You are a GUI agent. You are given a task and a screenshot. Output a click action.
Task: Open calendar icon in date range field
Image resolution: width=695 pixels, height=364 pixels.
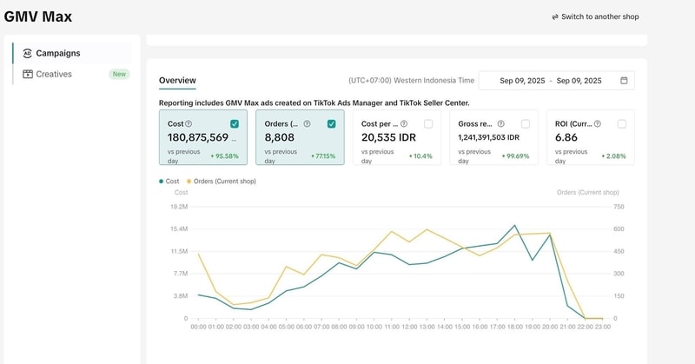tap(624, 81)
